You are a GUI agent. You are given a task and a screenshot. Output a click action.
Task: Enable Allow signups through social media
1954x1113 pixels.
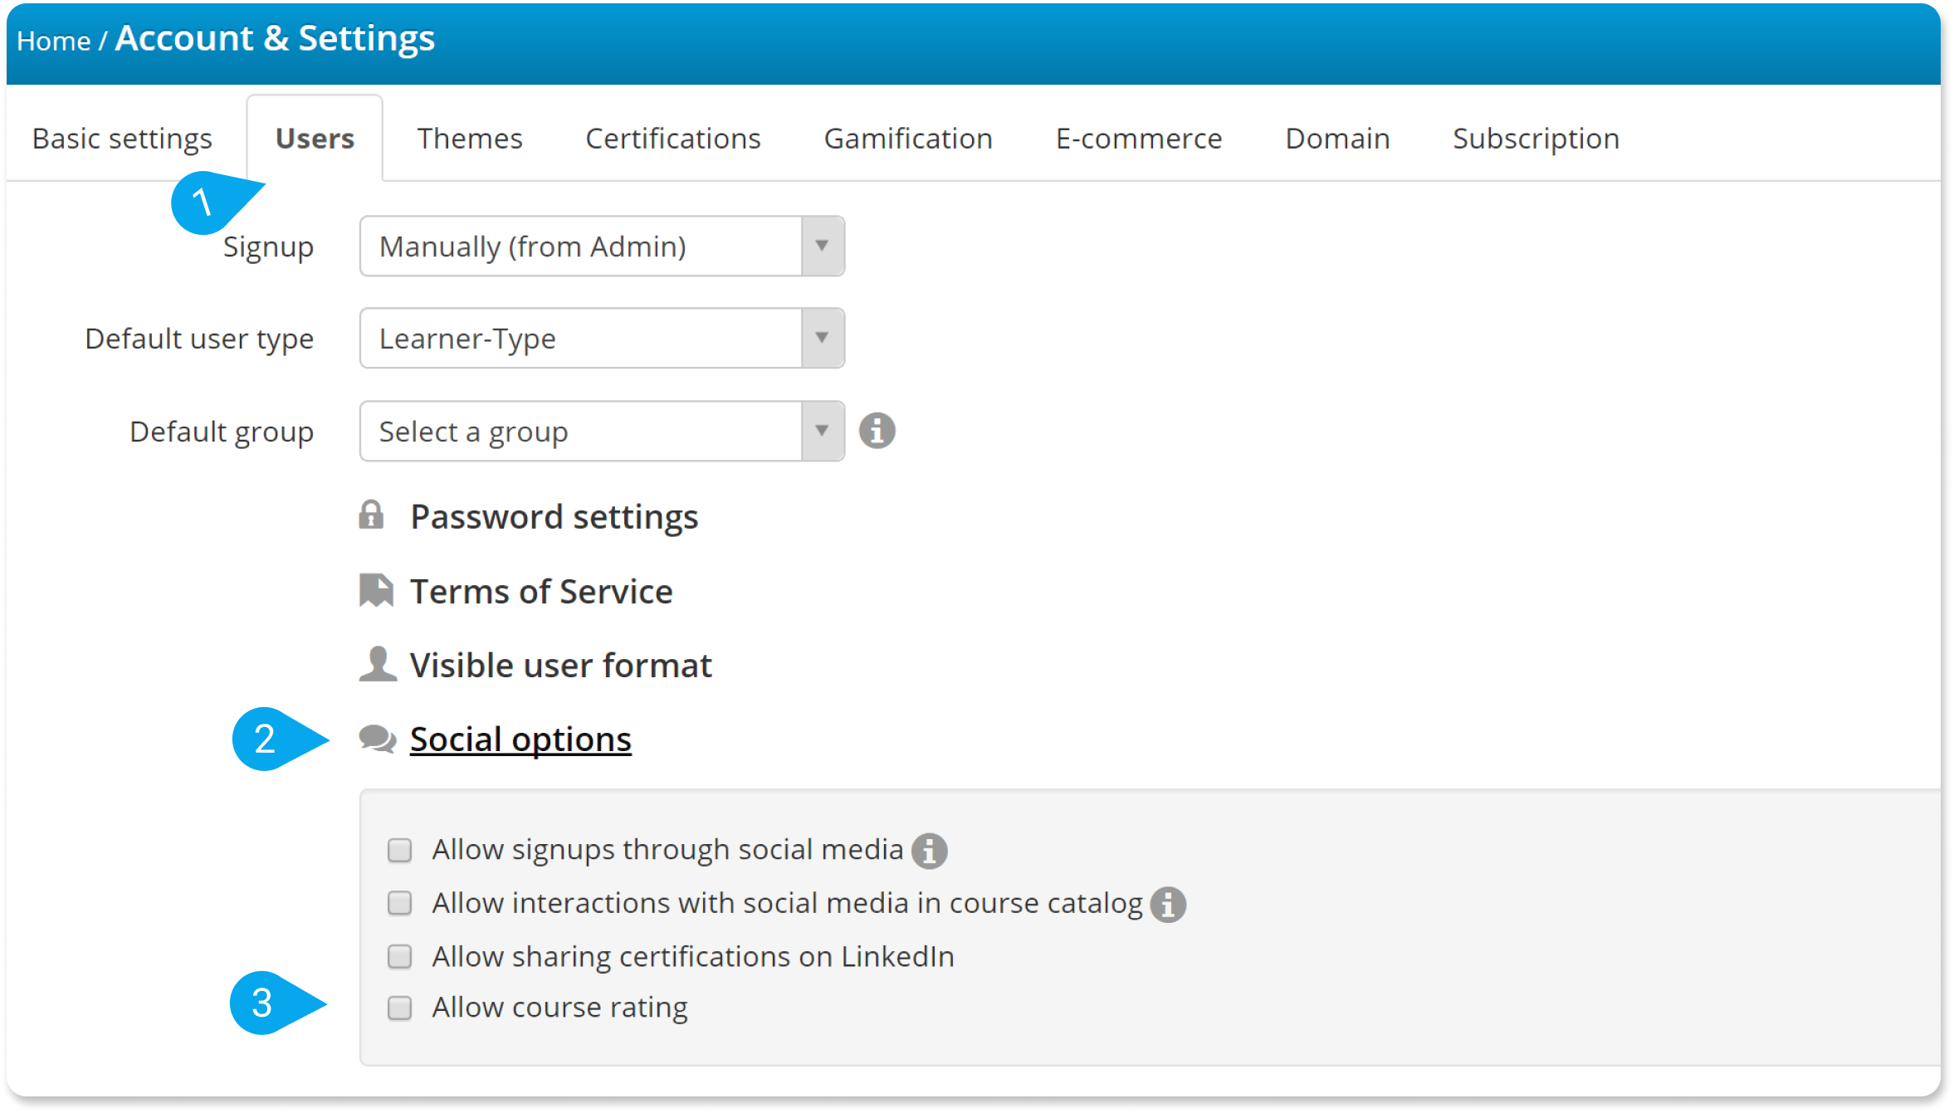[x=399, y=850]
